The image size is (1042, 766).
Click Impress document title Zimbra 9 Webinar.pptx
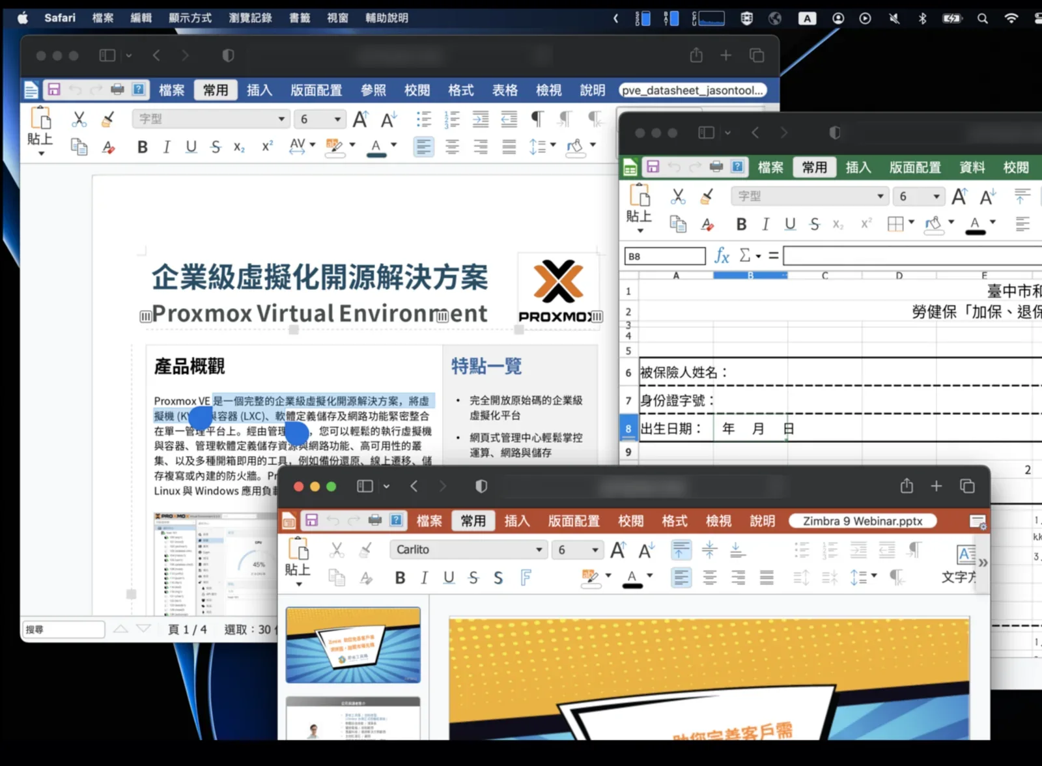pos(862,521)
